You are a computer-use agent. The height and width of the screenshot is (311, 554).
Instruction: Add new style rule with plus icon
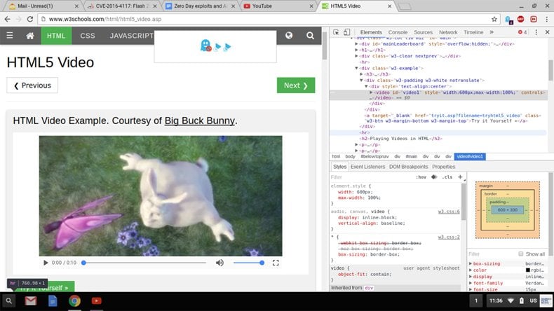click(460, 177)
